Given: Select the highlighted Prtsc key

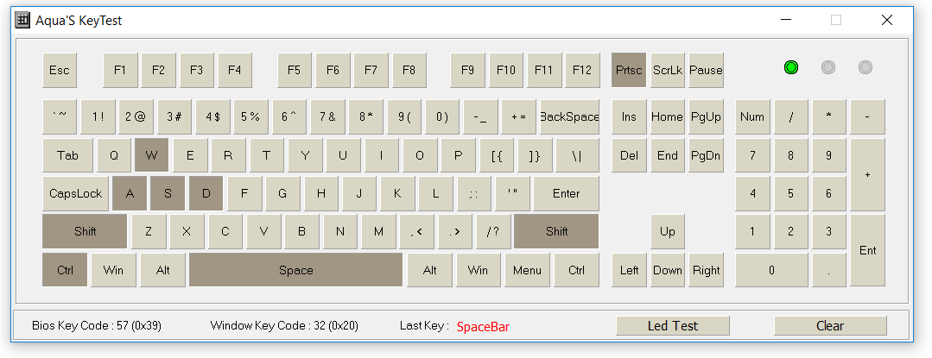Looking at the screenshot, I should [629, 70].
